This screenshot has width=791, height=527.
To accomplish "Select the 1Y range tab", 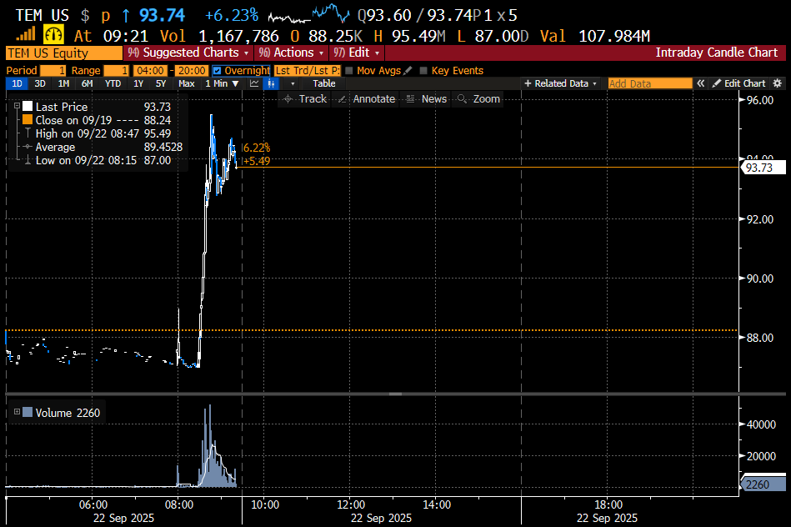I will 138,83.
